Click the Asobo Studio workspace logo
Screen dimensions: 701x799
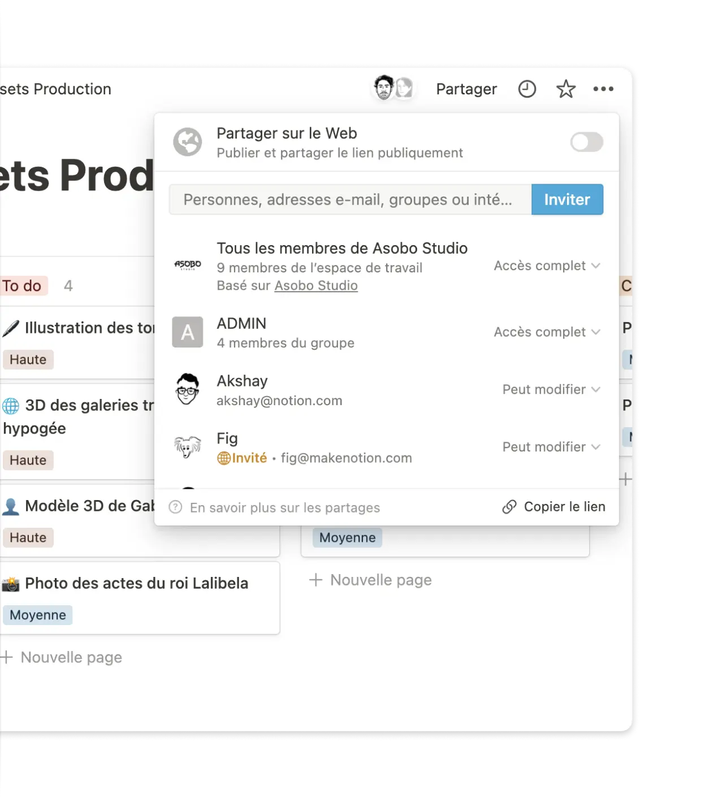point(188,265)
